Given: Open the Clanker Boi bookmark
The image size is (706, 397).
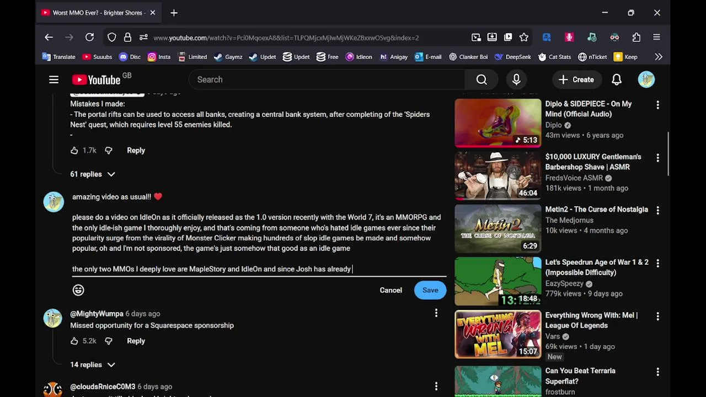Looking at the screenshot, I should point(468,57).
